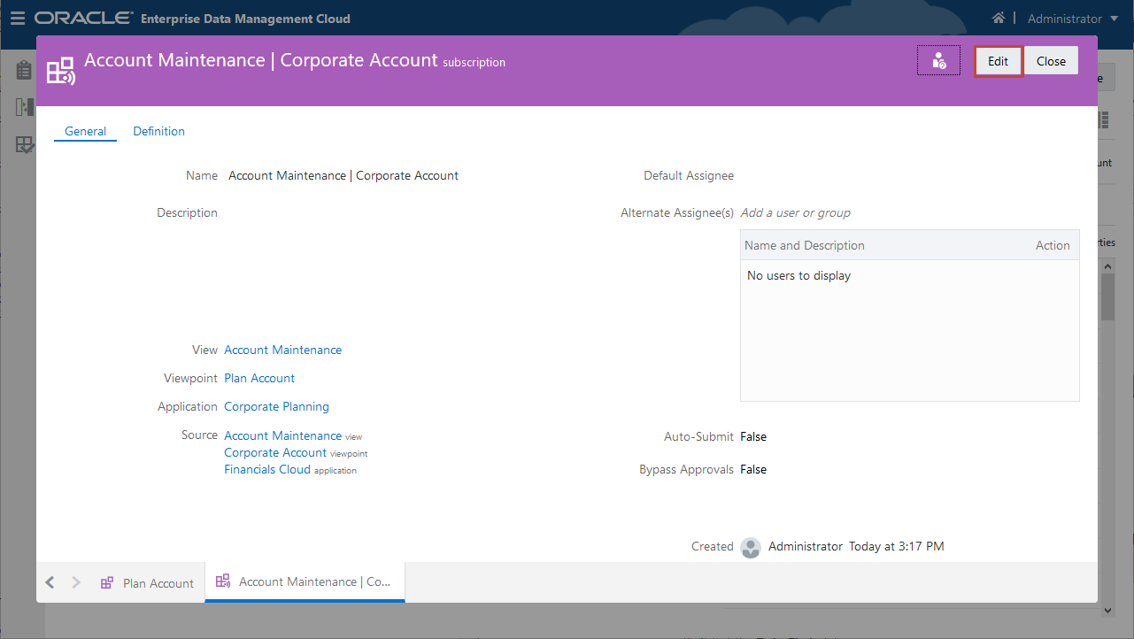
Task: Click the Administrator avatar beside Created timestamp
Action: tap(750, 547)
